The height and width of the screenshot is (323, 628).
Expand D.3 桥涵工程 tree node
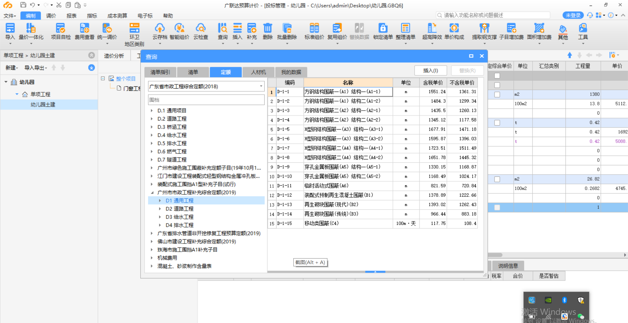click(152, 127)
